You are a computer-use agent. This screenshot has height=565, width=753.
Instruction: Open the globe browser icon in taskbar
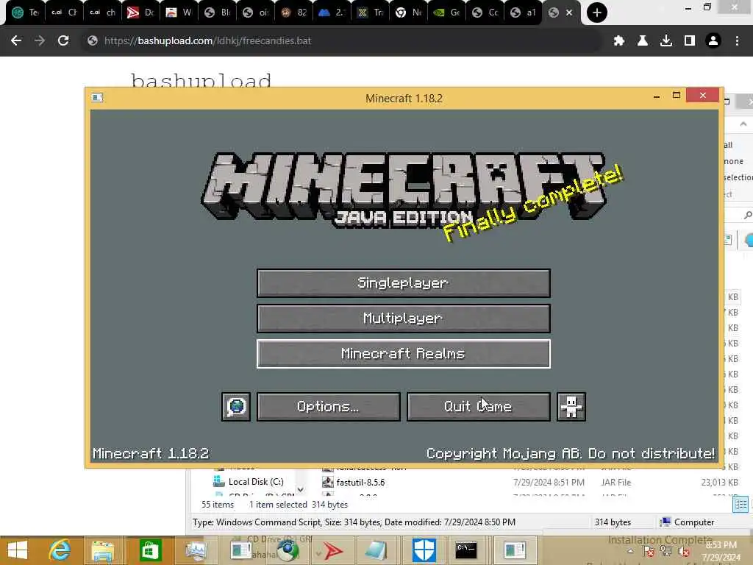point(288,550)
